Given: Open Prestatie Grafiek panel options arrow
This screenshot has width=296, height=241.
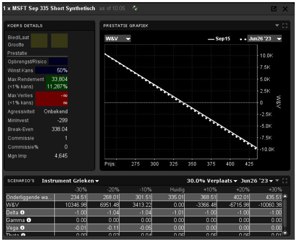Looking at the screenshot, I should [277, 25].
